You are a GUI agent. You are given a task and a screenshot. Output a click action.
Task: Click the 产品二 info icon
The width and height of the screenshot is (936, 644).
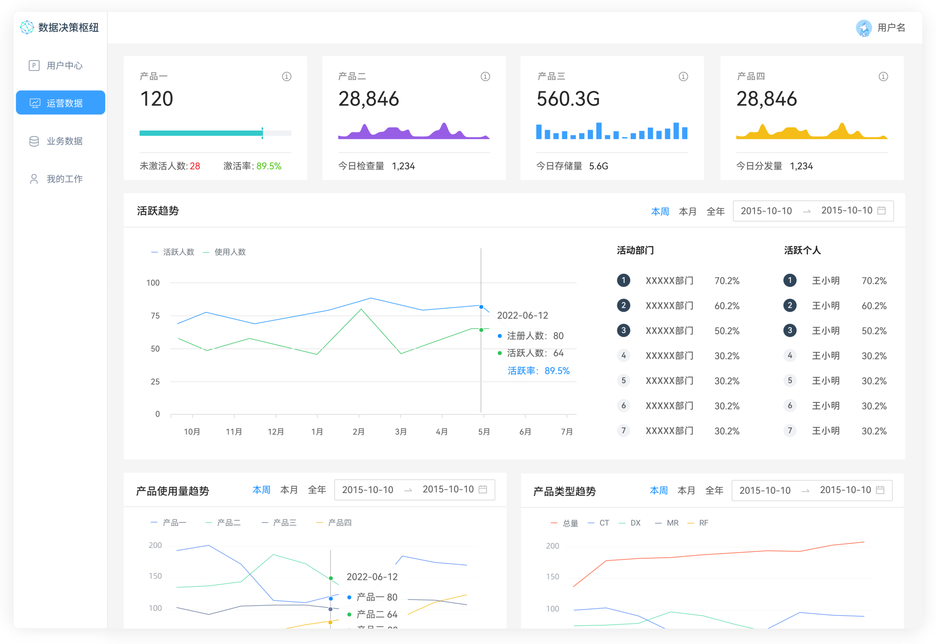[x=485, y=76]
